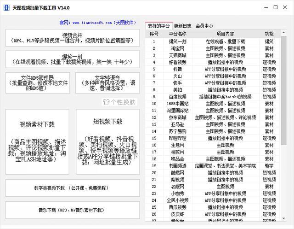Open 视频素材下载 video material downloader
The width and height of the screenshot is (294, 229).
(37, 142)
